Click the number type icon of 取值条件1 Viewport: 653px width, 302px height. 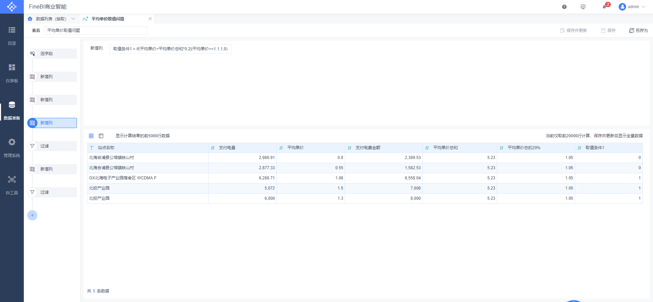coord(580,148)
